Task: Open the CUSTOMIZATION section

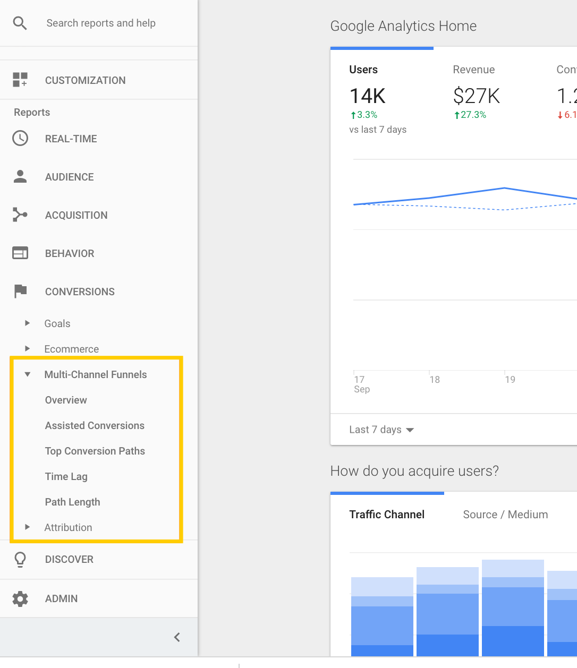Action: click(x=85, y=80)
